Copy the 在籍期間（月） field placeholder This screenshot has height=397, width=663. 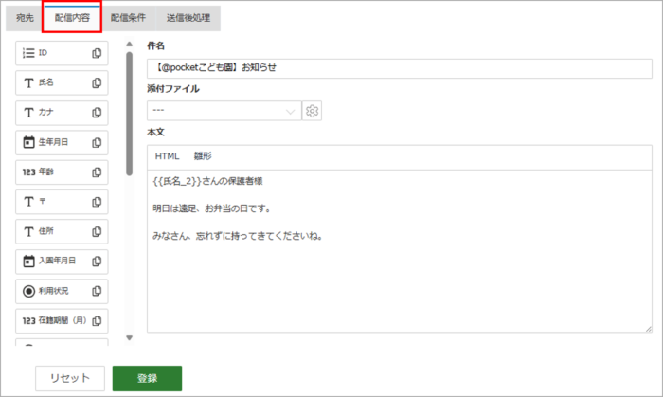pyautogui.click(x=97, y=321)
